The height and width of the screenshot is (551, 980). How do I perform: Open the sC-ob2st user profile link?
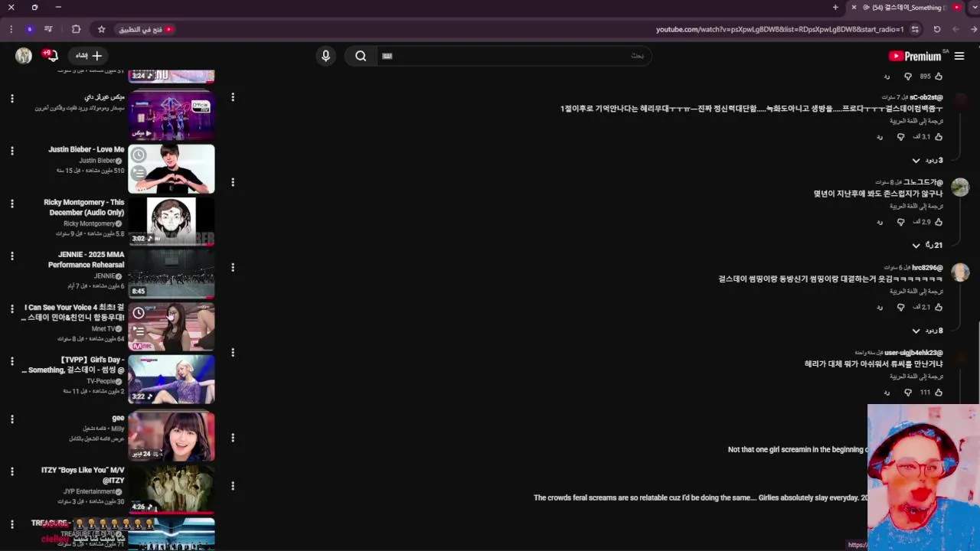[x=926, y=97]
